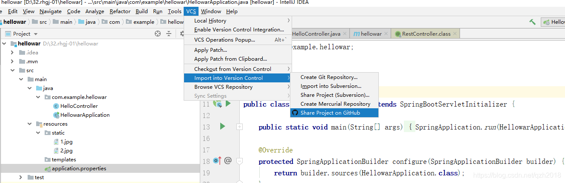Close the hellowar editor tab
This screenshot has height=183, width=565.
coord(386,34)
